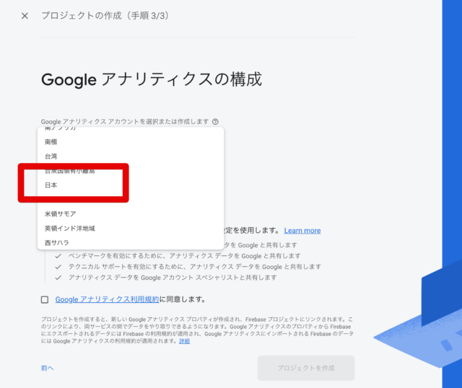Click the heading Google アナリティクスの構成
The width and height of the screenshot is (462, 388).
click(x=152, y=79)
